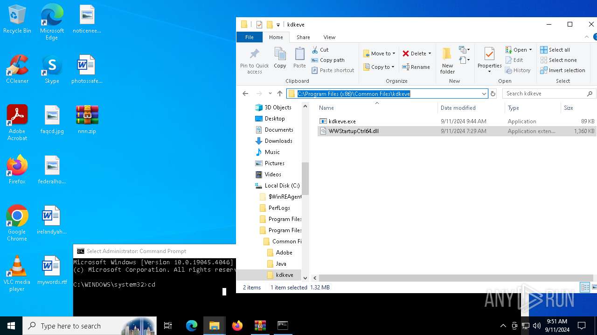Refresh the kdkeve folder
Image resolution: width=597 pixels, height=335 pixels.
pyautogui.click(x=493, y=94)
